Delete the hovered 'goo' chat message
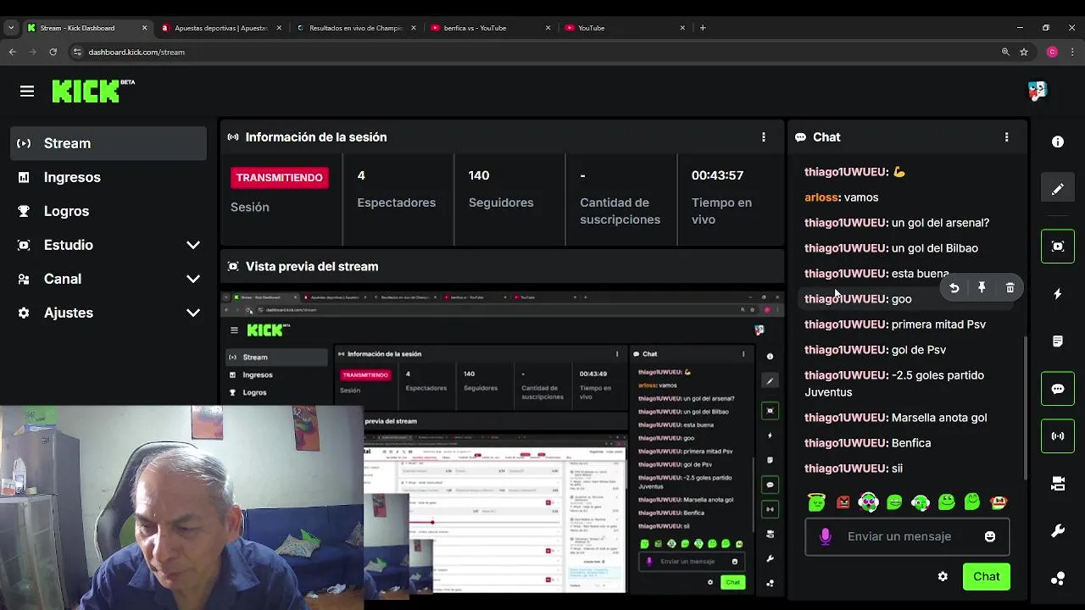The width and height of the screenshot is (1085, 610). click(1010, 288)
